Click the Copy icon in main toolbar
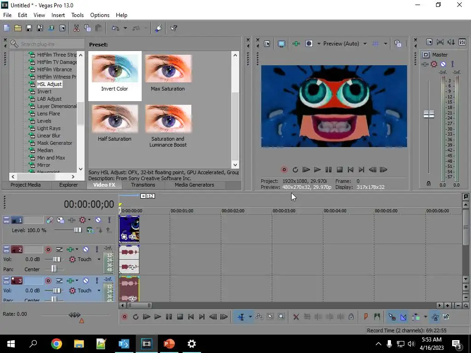The width and height of the screenshot is (471, 353). [87, 28]
